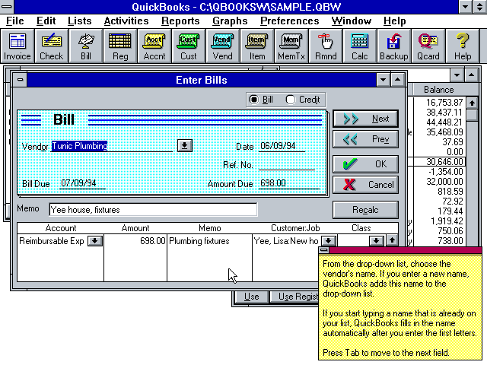Open the Accnt accounts list icon
Viewport: 487px width, 365px height.
(x=154, y=46)
